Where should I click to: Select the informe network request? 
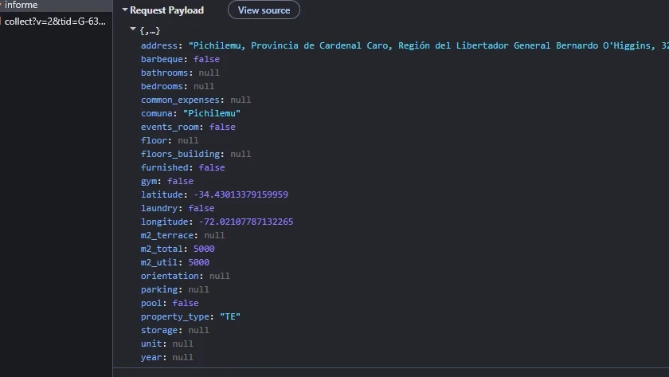[21, 5]
